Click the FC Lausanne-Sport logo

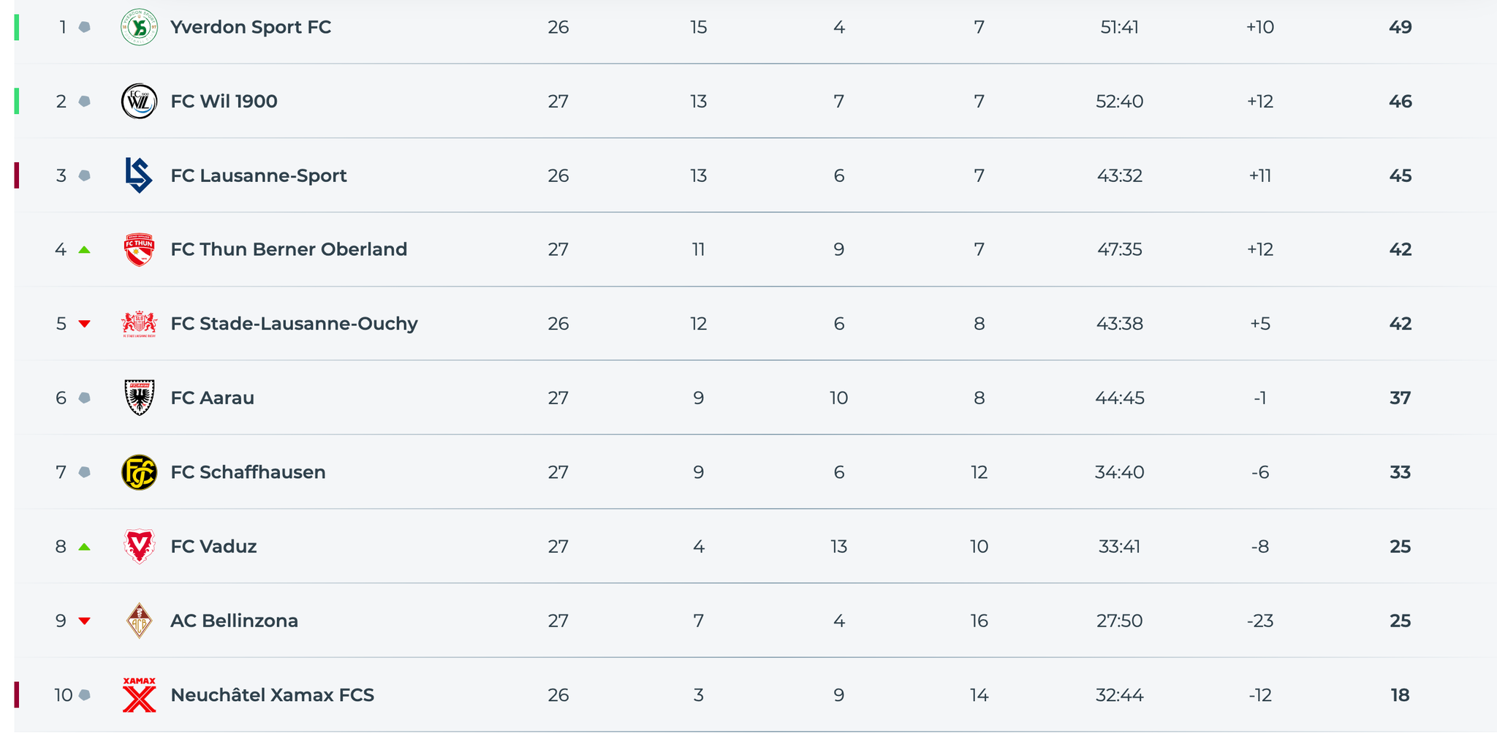click(x=139, y=175)
